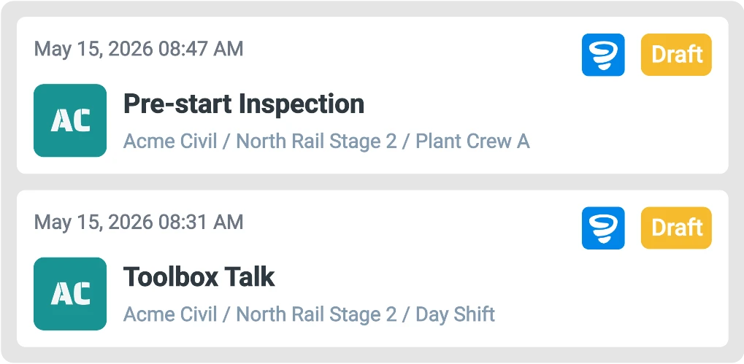The width and height of the screenshot is (744, 364).
Task: Click the Day Shift breadcrumb path
Action: (x=310, y=314)
